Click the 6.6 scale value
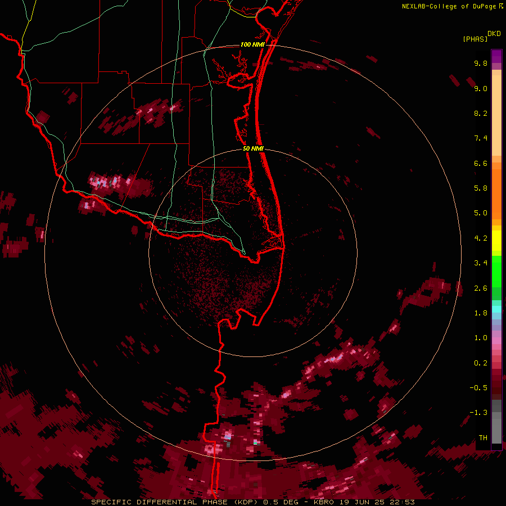 pos(481,163)
